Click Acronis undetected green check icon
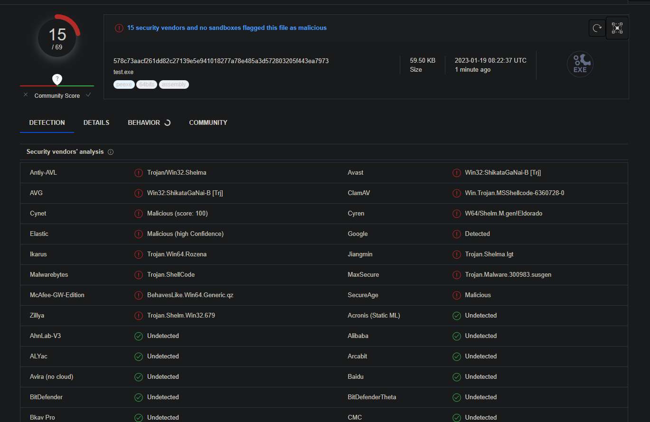 (457, 316)
